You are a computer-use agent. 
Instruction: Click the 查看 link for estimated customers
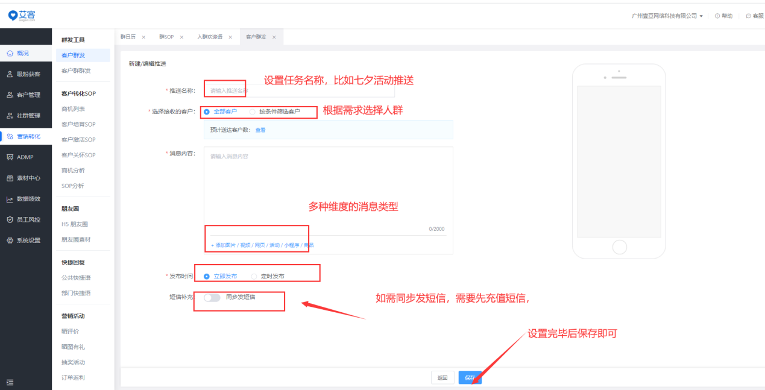point(260,130)
